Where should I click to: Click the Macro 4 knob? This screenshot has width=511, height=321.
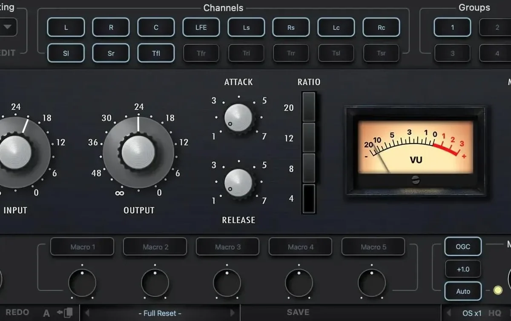tap(299, 283)
